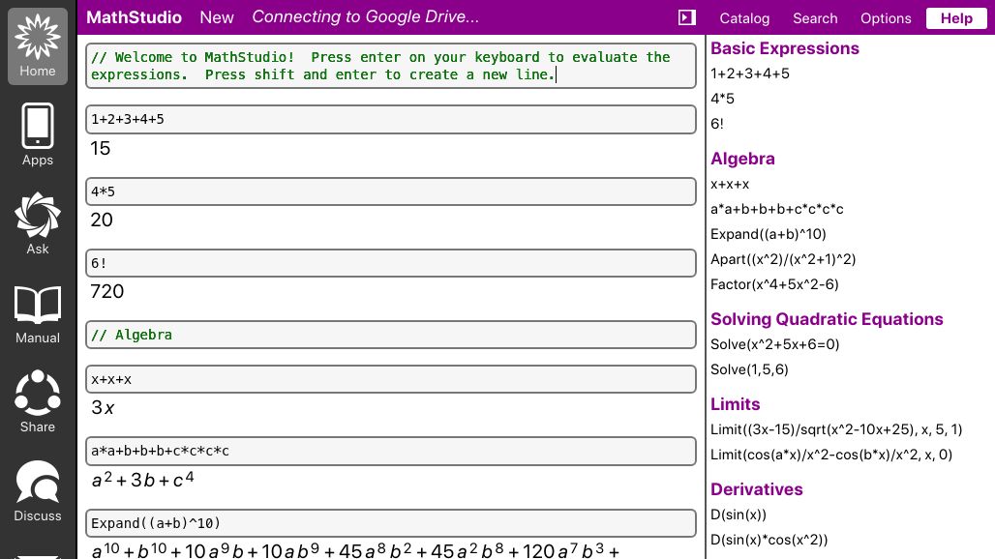Click the result a²+3b+c⁴

point(143,479)
